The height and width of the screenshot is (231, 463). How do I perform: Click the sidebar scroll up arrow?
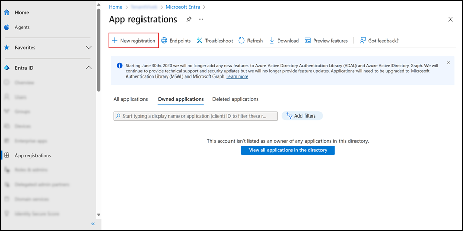click(99, 4)
